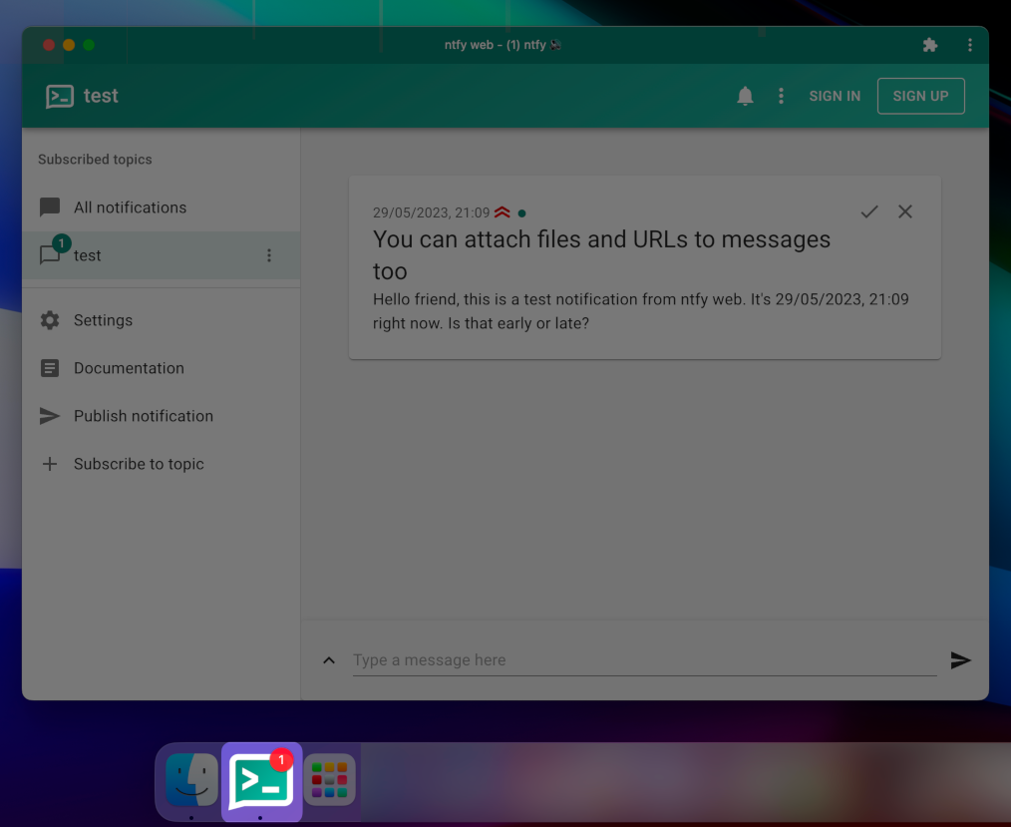Click the browser extensions puzzle icon

pyautogui.click(x=930, y=45)
